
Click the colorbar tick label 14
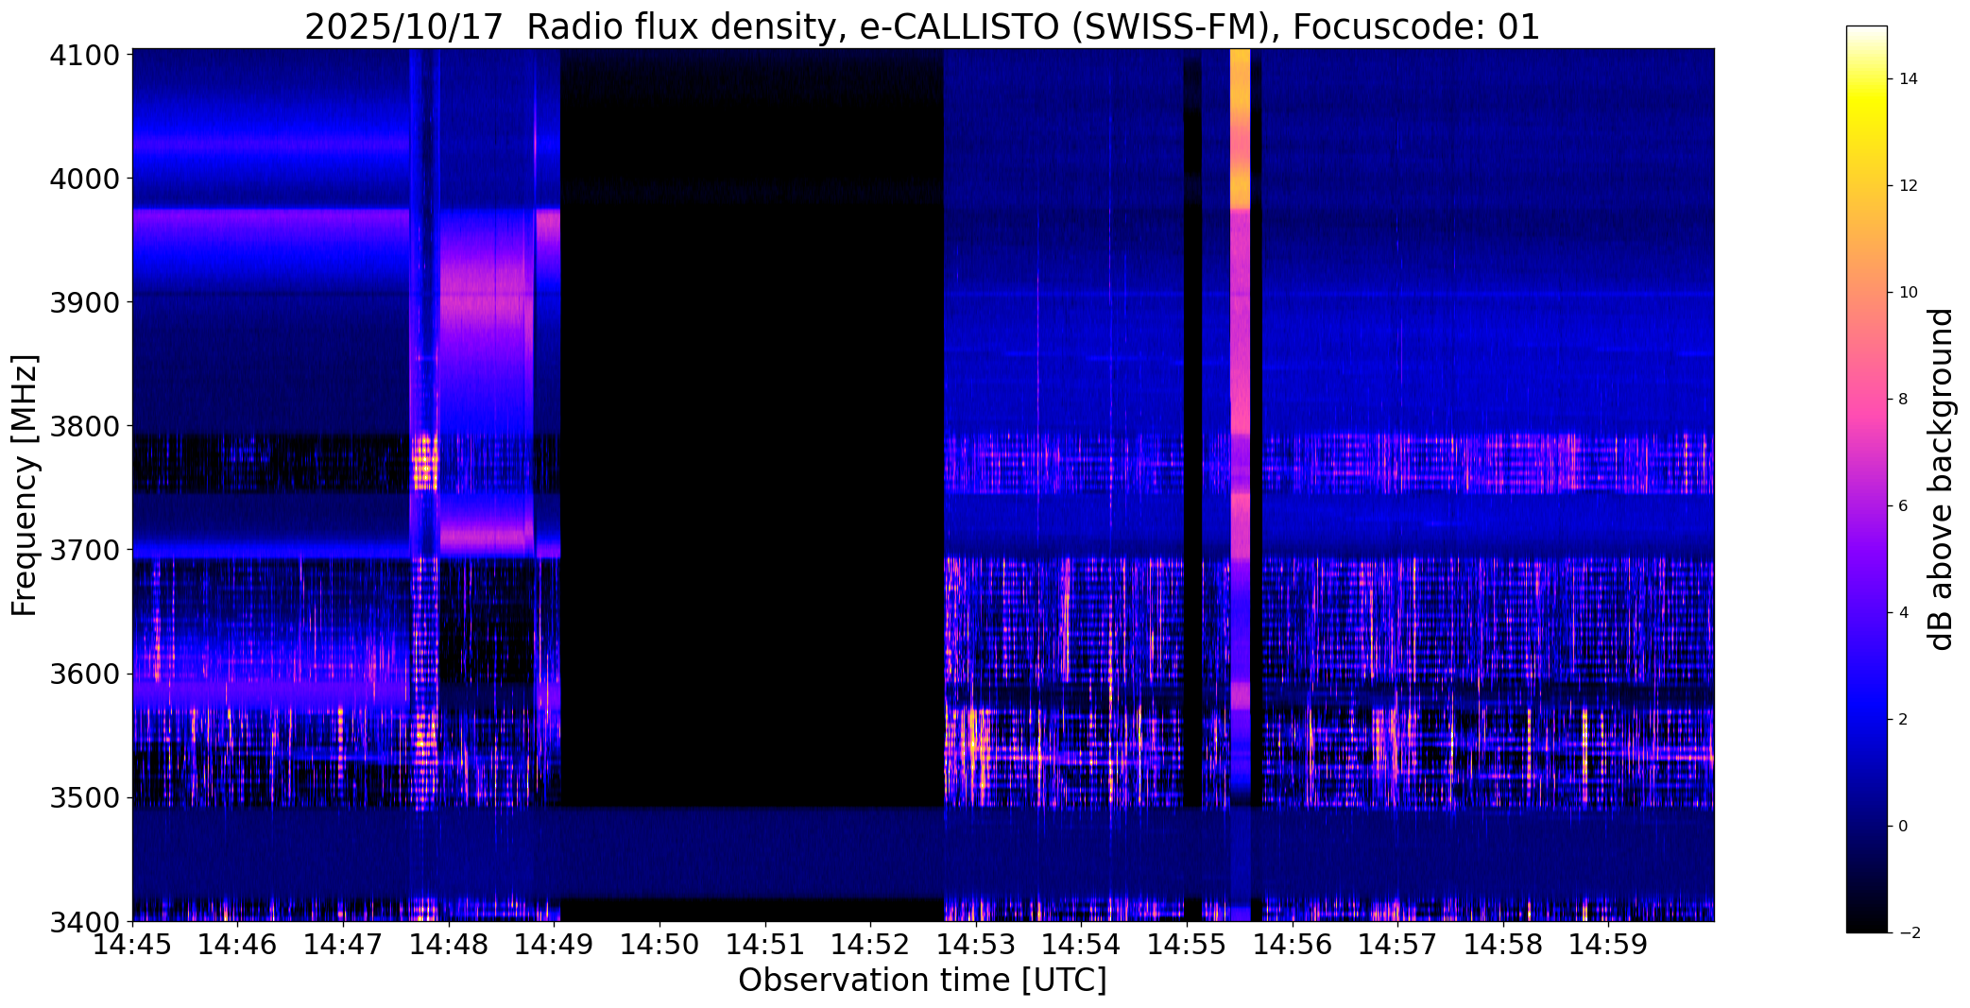click(x=1908, y=79)
